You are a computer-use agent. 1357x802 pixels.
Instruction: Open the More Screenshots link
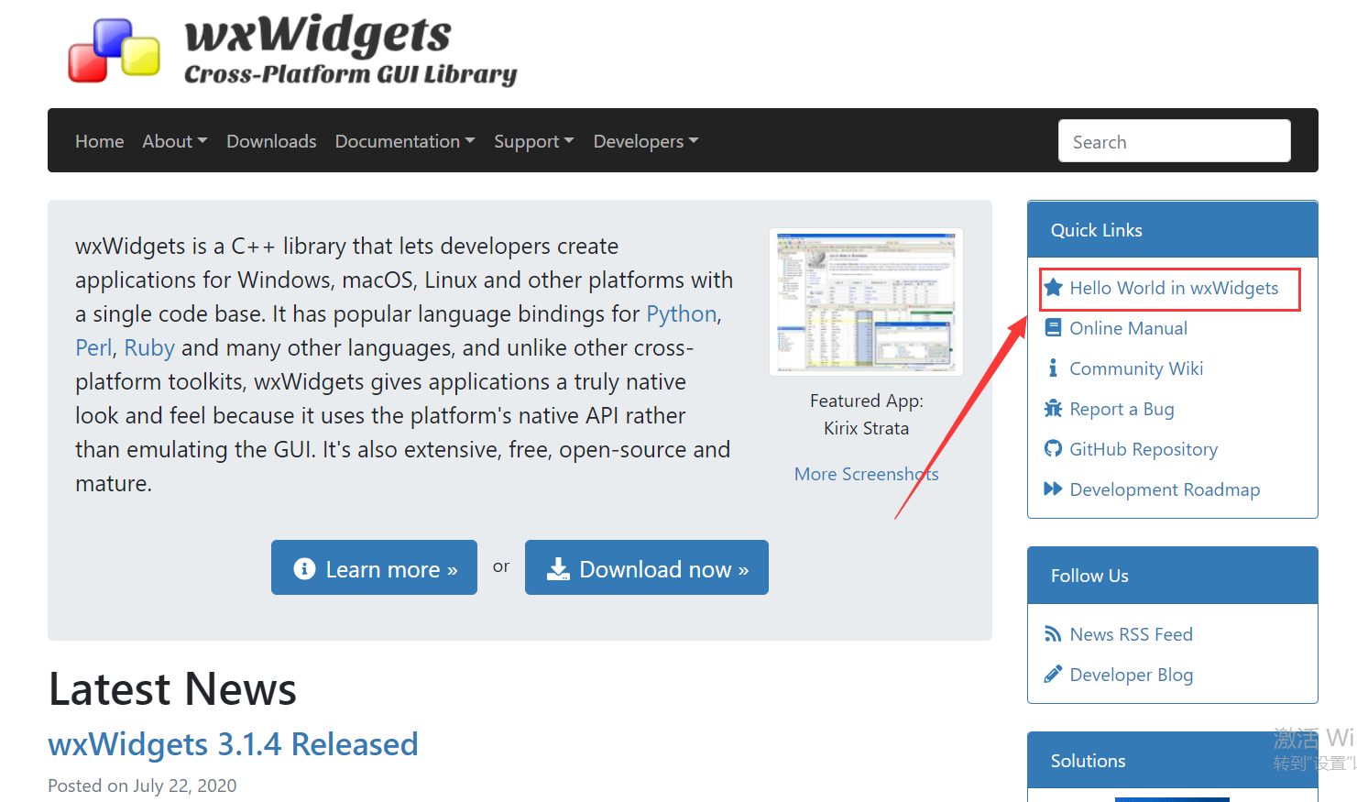coord(867,474)
